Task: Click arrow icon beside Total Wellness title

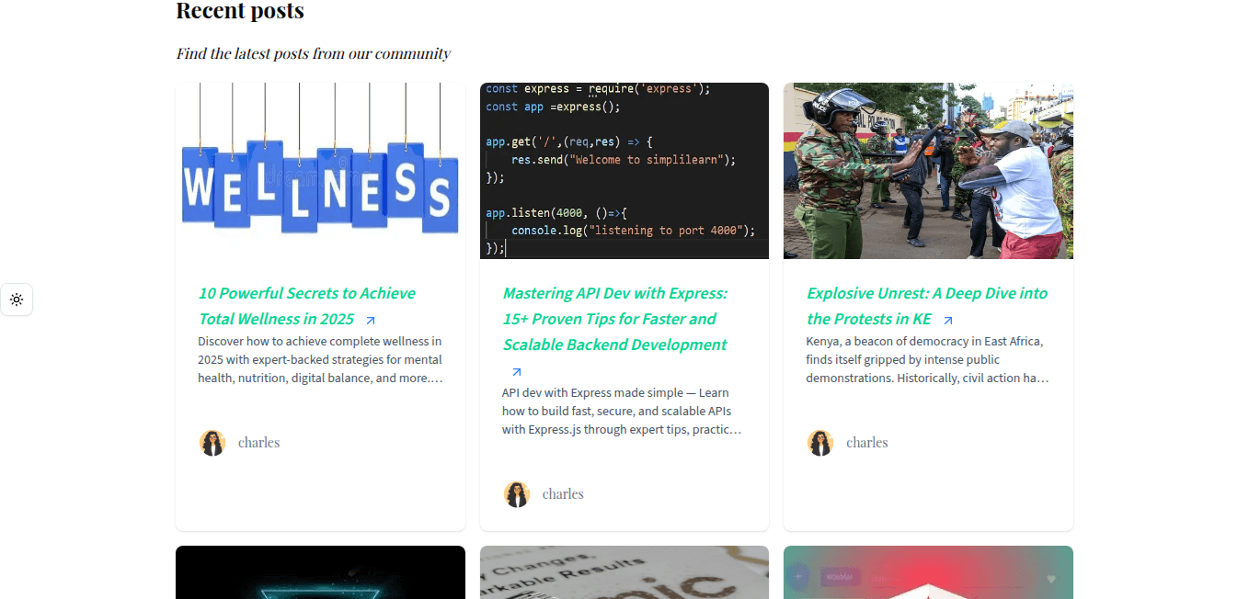Action: 371,321
